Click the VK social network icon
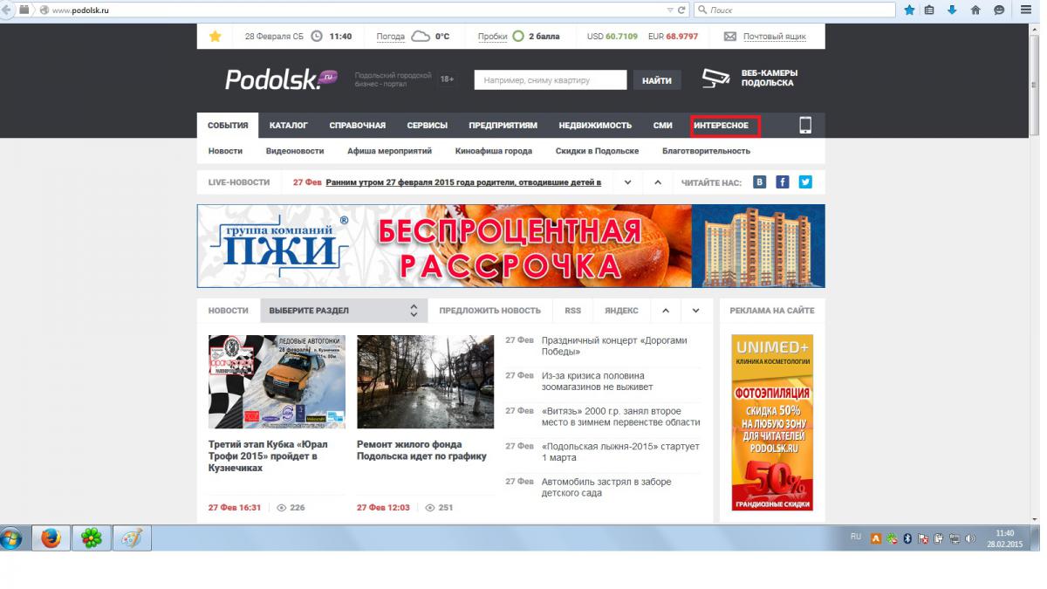 [760, 182]
